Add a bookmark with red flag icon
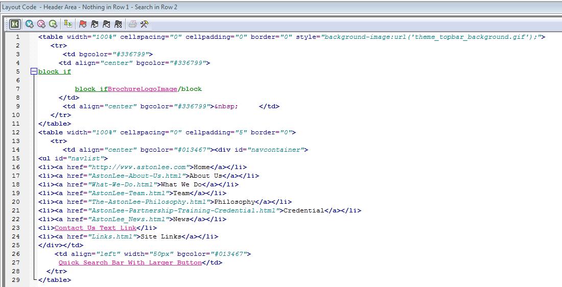This screenshot has height=287, width=562. (83, 24)
